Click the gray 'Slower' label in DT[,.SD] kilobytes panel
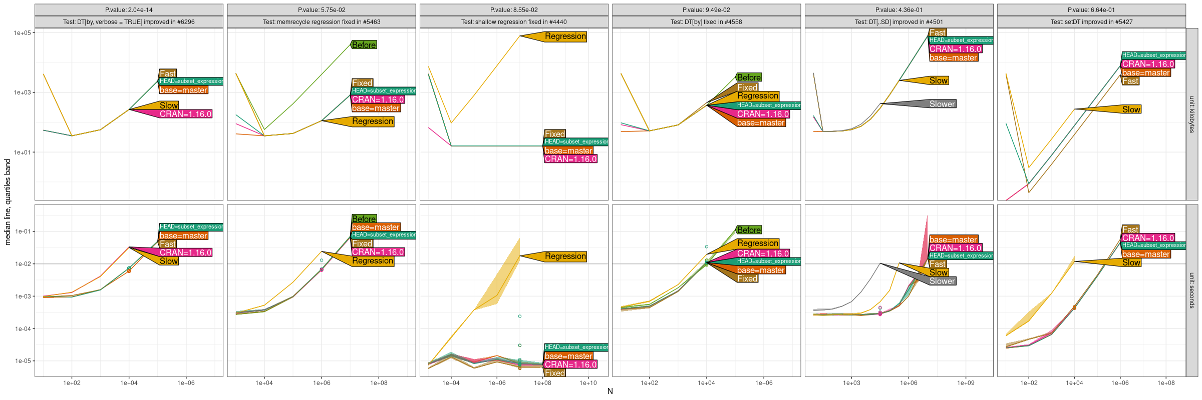The width and height of the screenshot is (1202, 400). pos(942,104)
